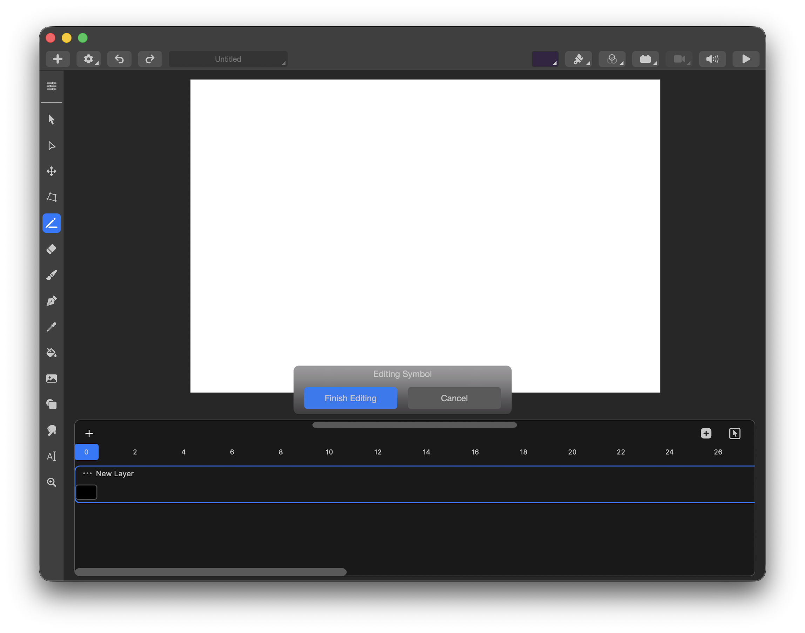805x633 pixels.
Task: Select the Text tool
Action: (x=52, y=456)
